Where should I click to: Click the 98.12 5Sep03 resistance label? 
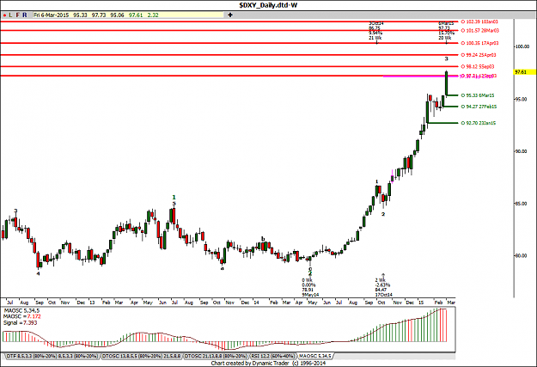click(x=478, y=66)
